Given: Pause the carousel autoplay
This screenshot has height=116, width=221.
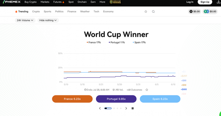Looking at the screenshot, I should click(x=133, y=108).
